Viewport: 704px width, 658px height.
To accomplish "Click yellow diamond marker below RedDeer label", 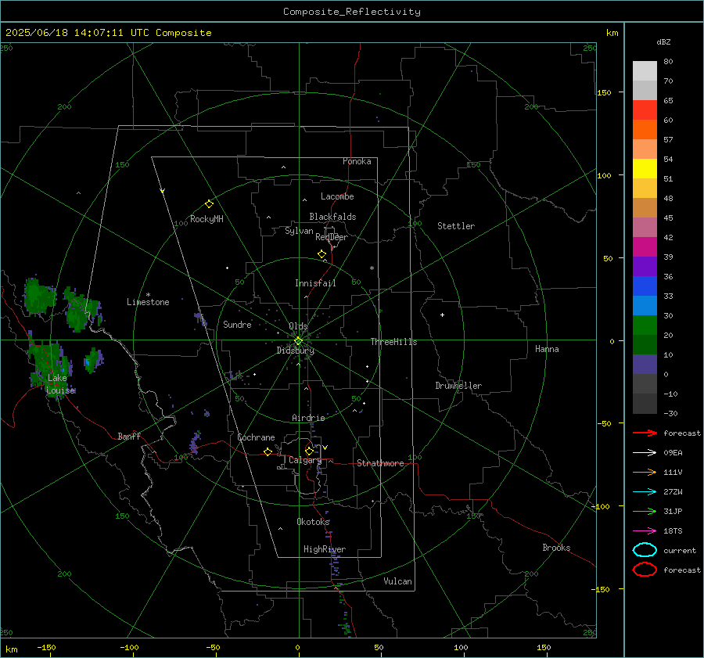I will (321, 254).
